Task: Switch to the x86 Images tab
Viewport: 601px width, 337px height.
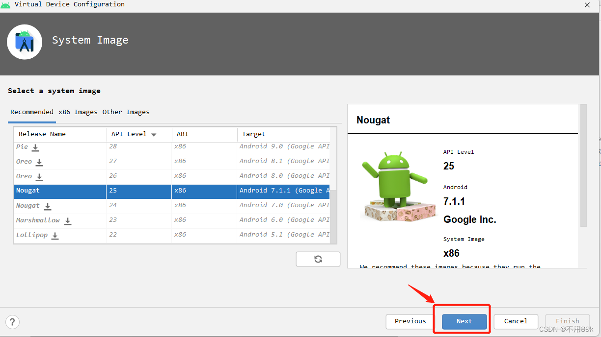Action: (78, 112)
